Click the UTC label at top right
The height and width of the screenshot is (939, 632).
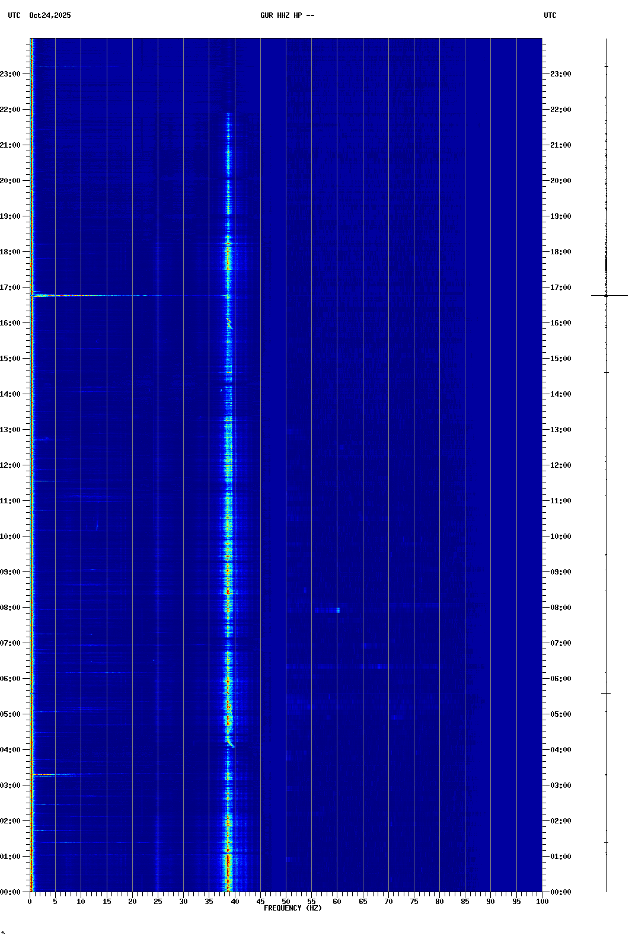(x=550, y=15)
